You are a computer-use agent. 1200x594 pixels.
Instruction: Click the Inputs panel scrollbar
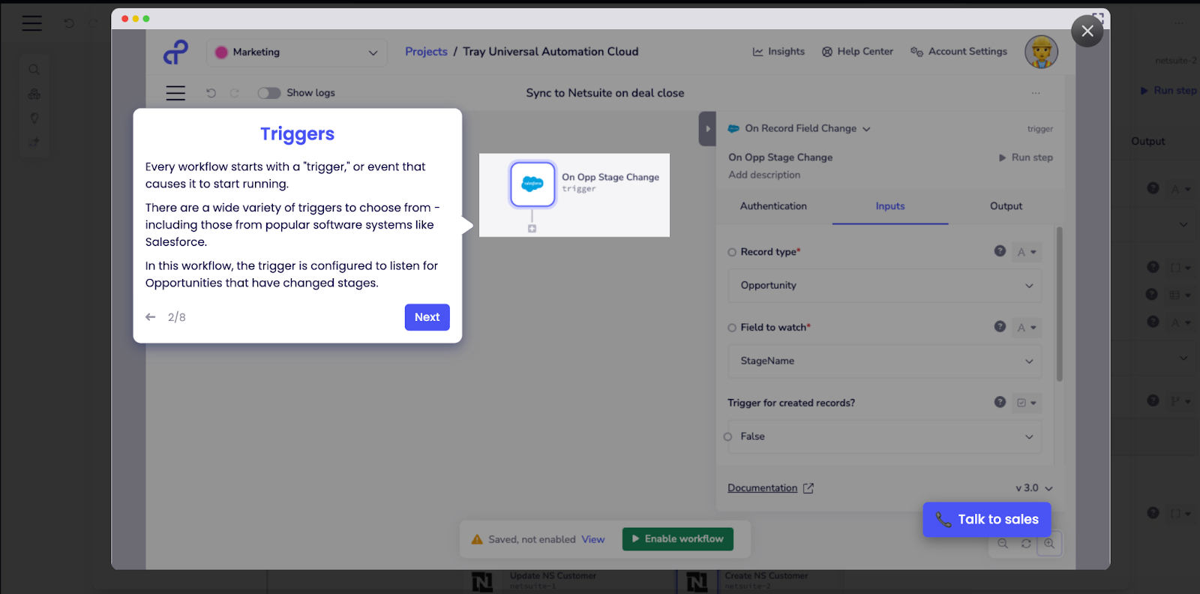(1060, 304)
